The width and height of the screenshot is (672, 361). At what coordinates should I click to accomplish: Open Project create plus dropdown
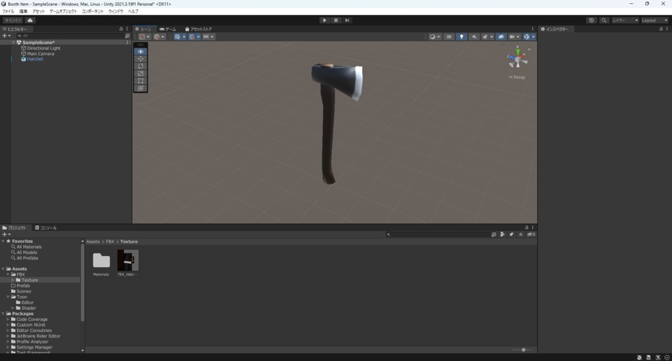point(7,234)
